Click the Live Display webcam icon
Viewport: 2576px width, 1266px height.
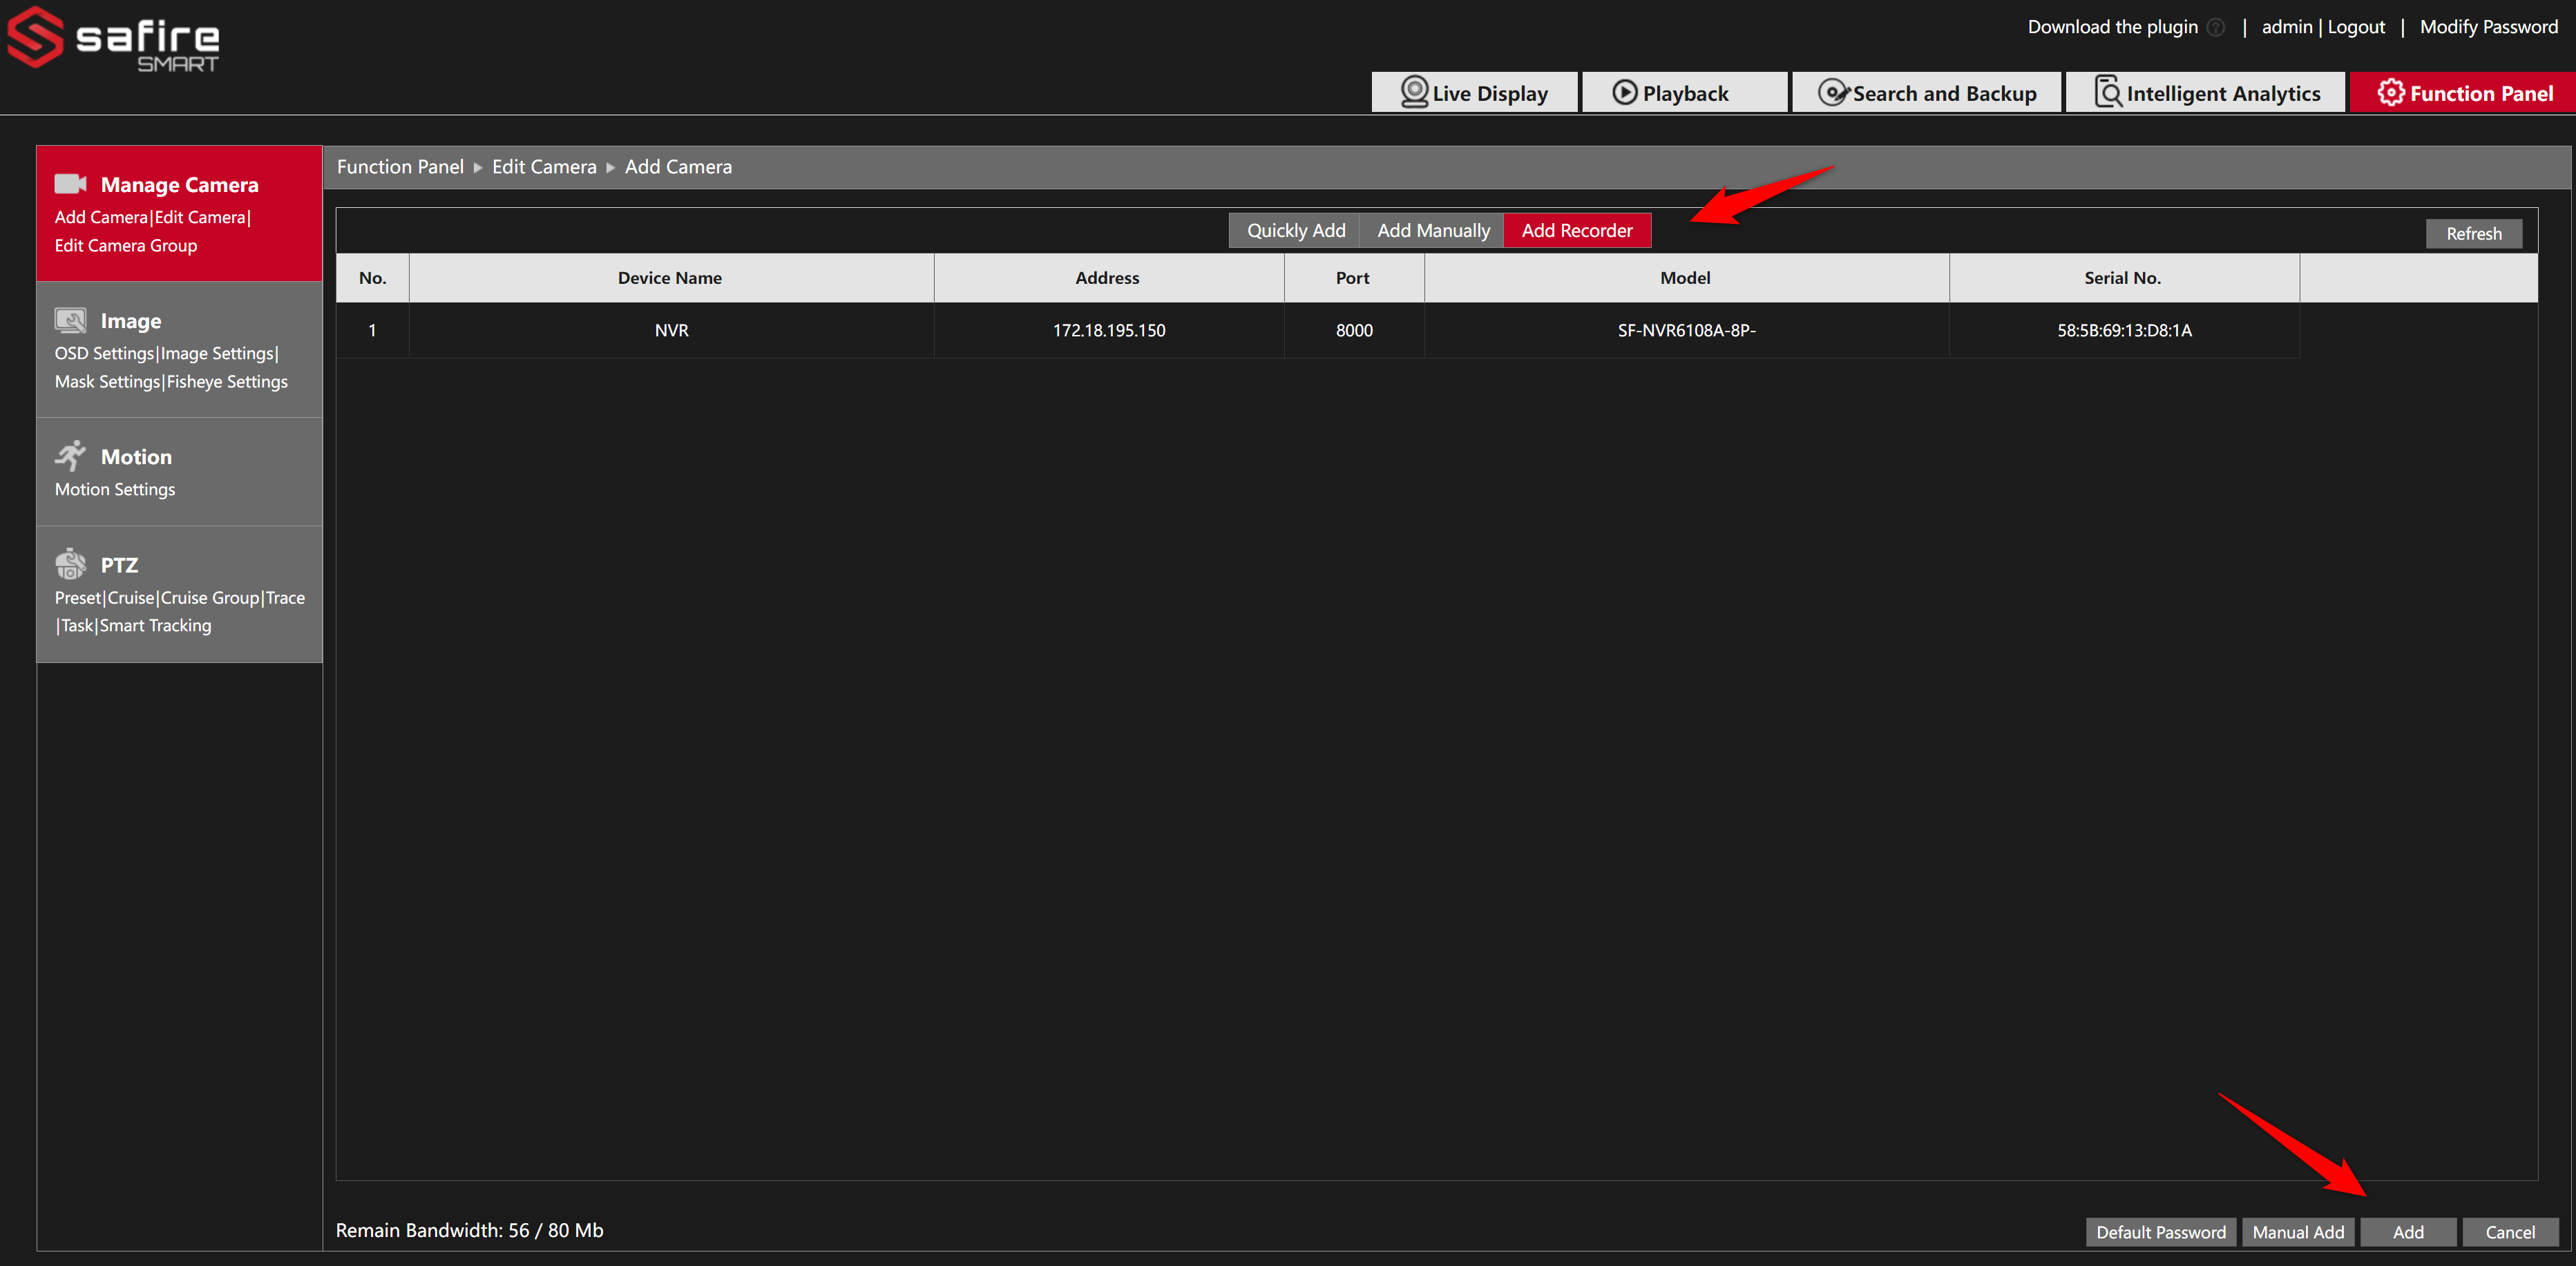pos(1414,92)
